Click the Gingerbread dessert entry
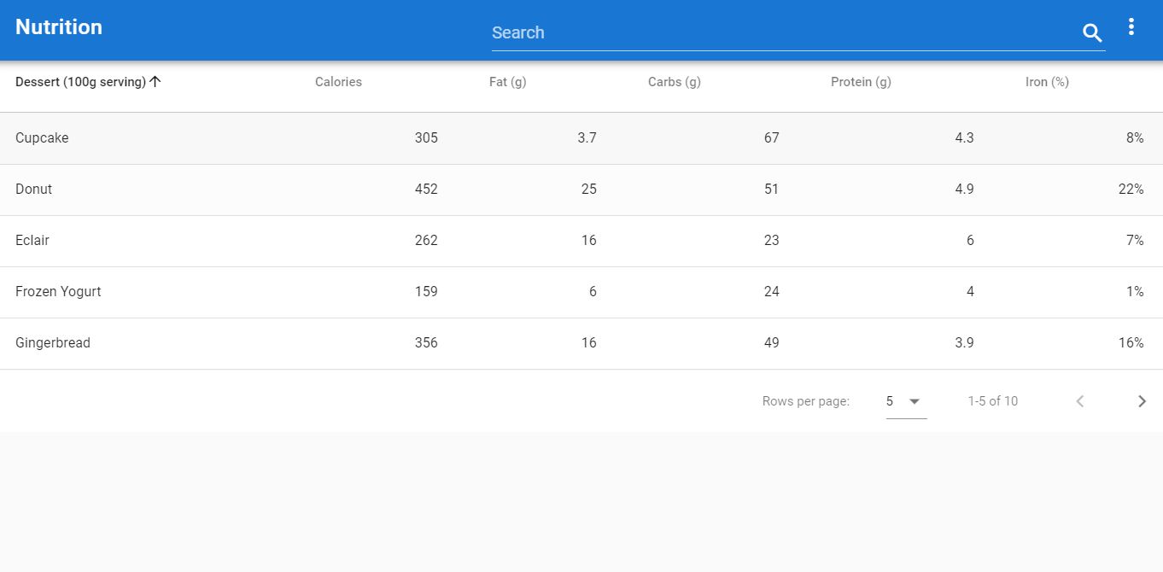The image size is (1163, 572). (x=53, y=342)
